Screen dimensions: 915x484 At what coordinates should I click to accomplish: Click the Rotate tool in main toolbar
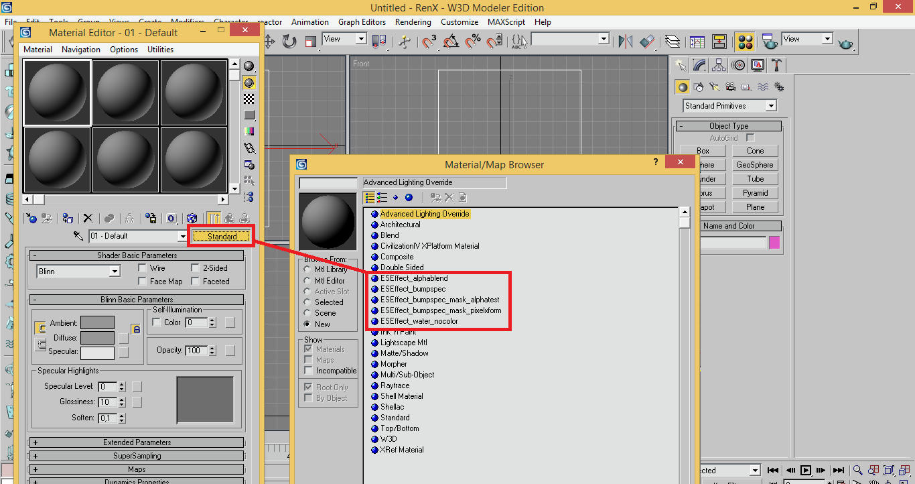[x=289, y=42]
